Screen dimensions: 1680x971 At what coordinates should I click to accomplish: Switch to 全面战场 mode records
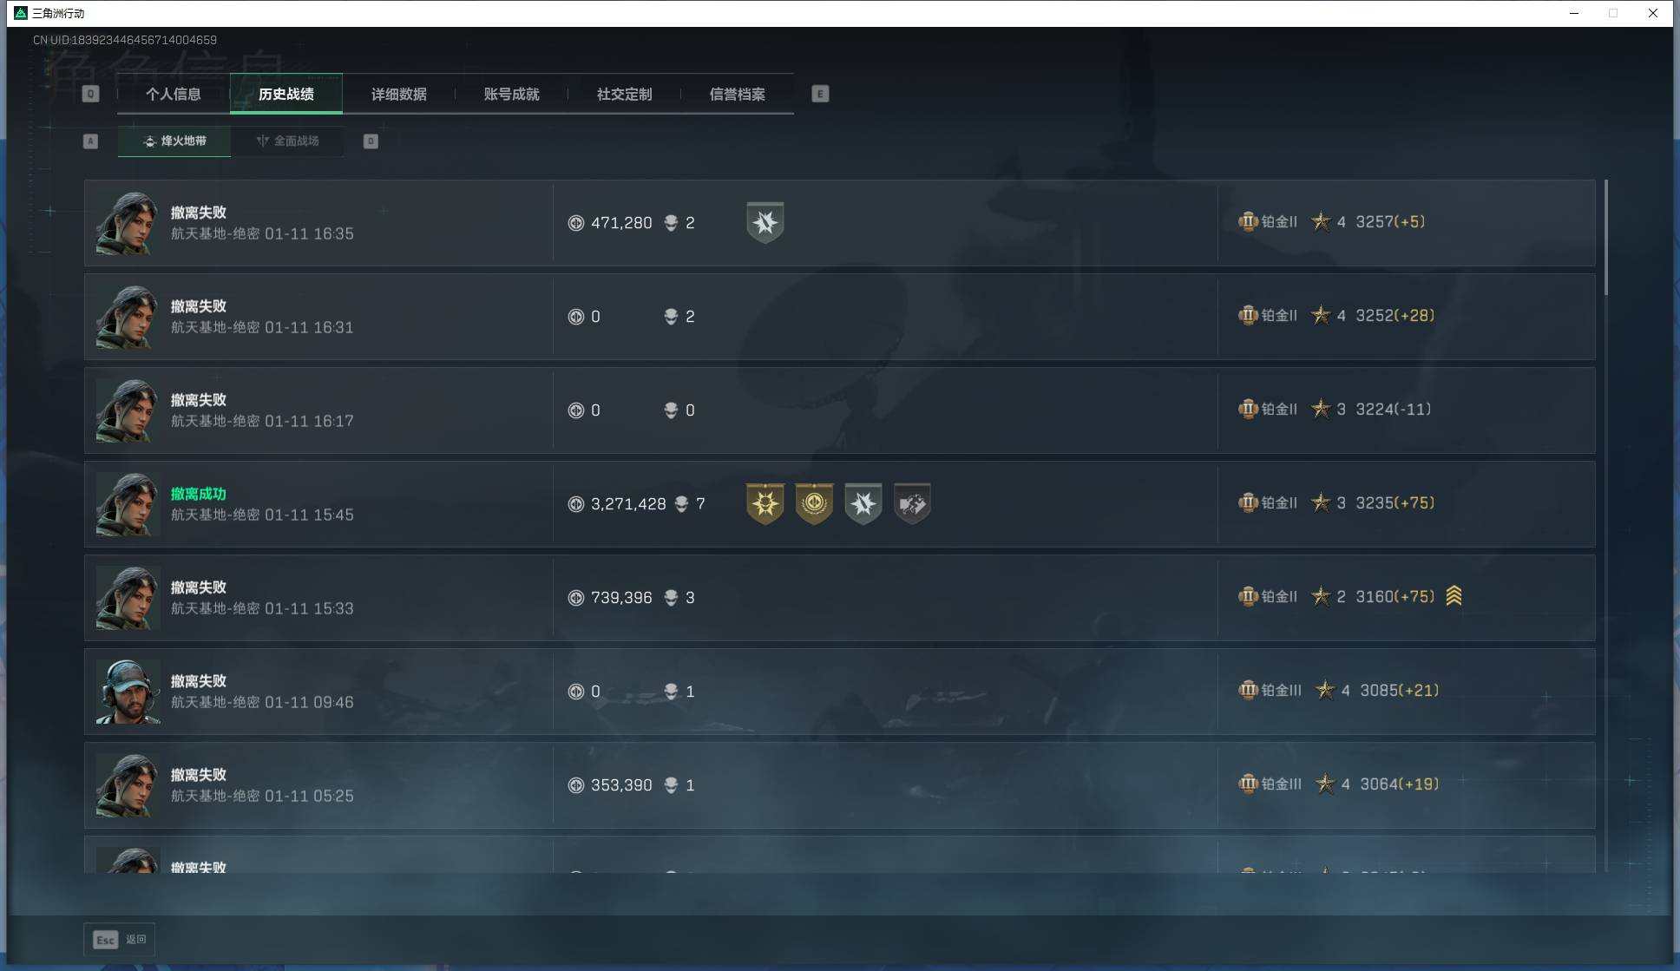pos(287,141)
